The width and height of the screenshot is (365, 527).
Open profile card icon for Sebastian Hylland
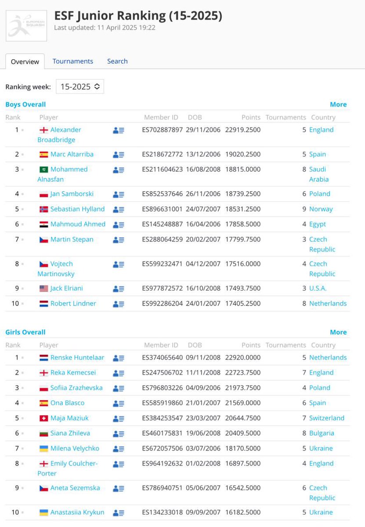click(119, 209)
